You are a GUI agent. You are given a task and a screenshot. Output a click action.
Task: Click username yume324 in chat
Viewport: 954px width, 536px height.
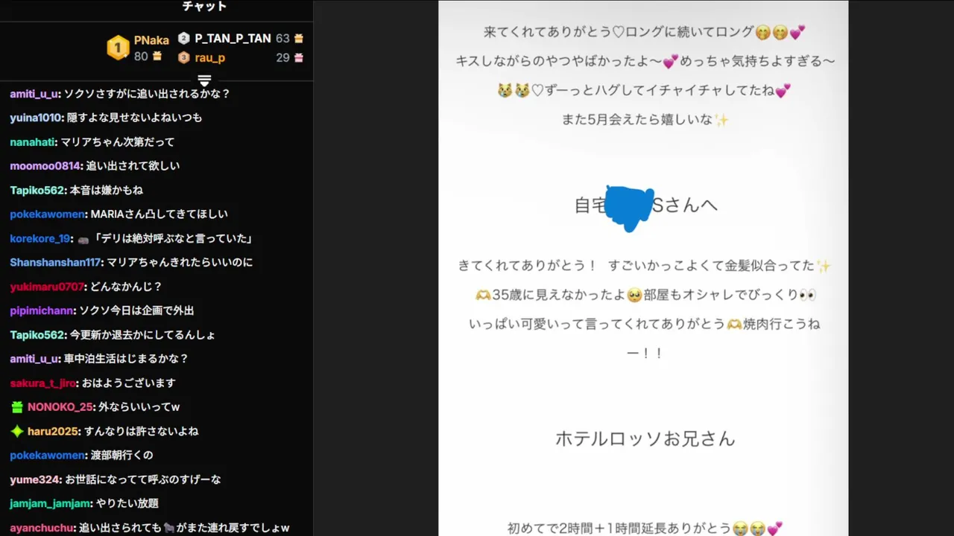[34, 479]
